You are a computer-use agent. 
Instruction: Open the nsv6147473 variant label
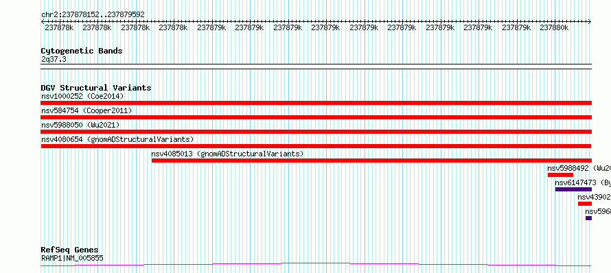[x=583, y=182]
